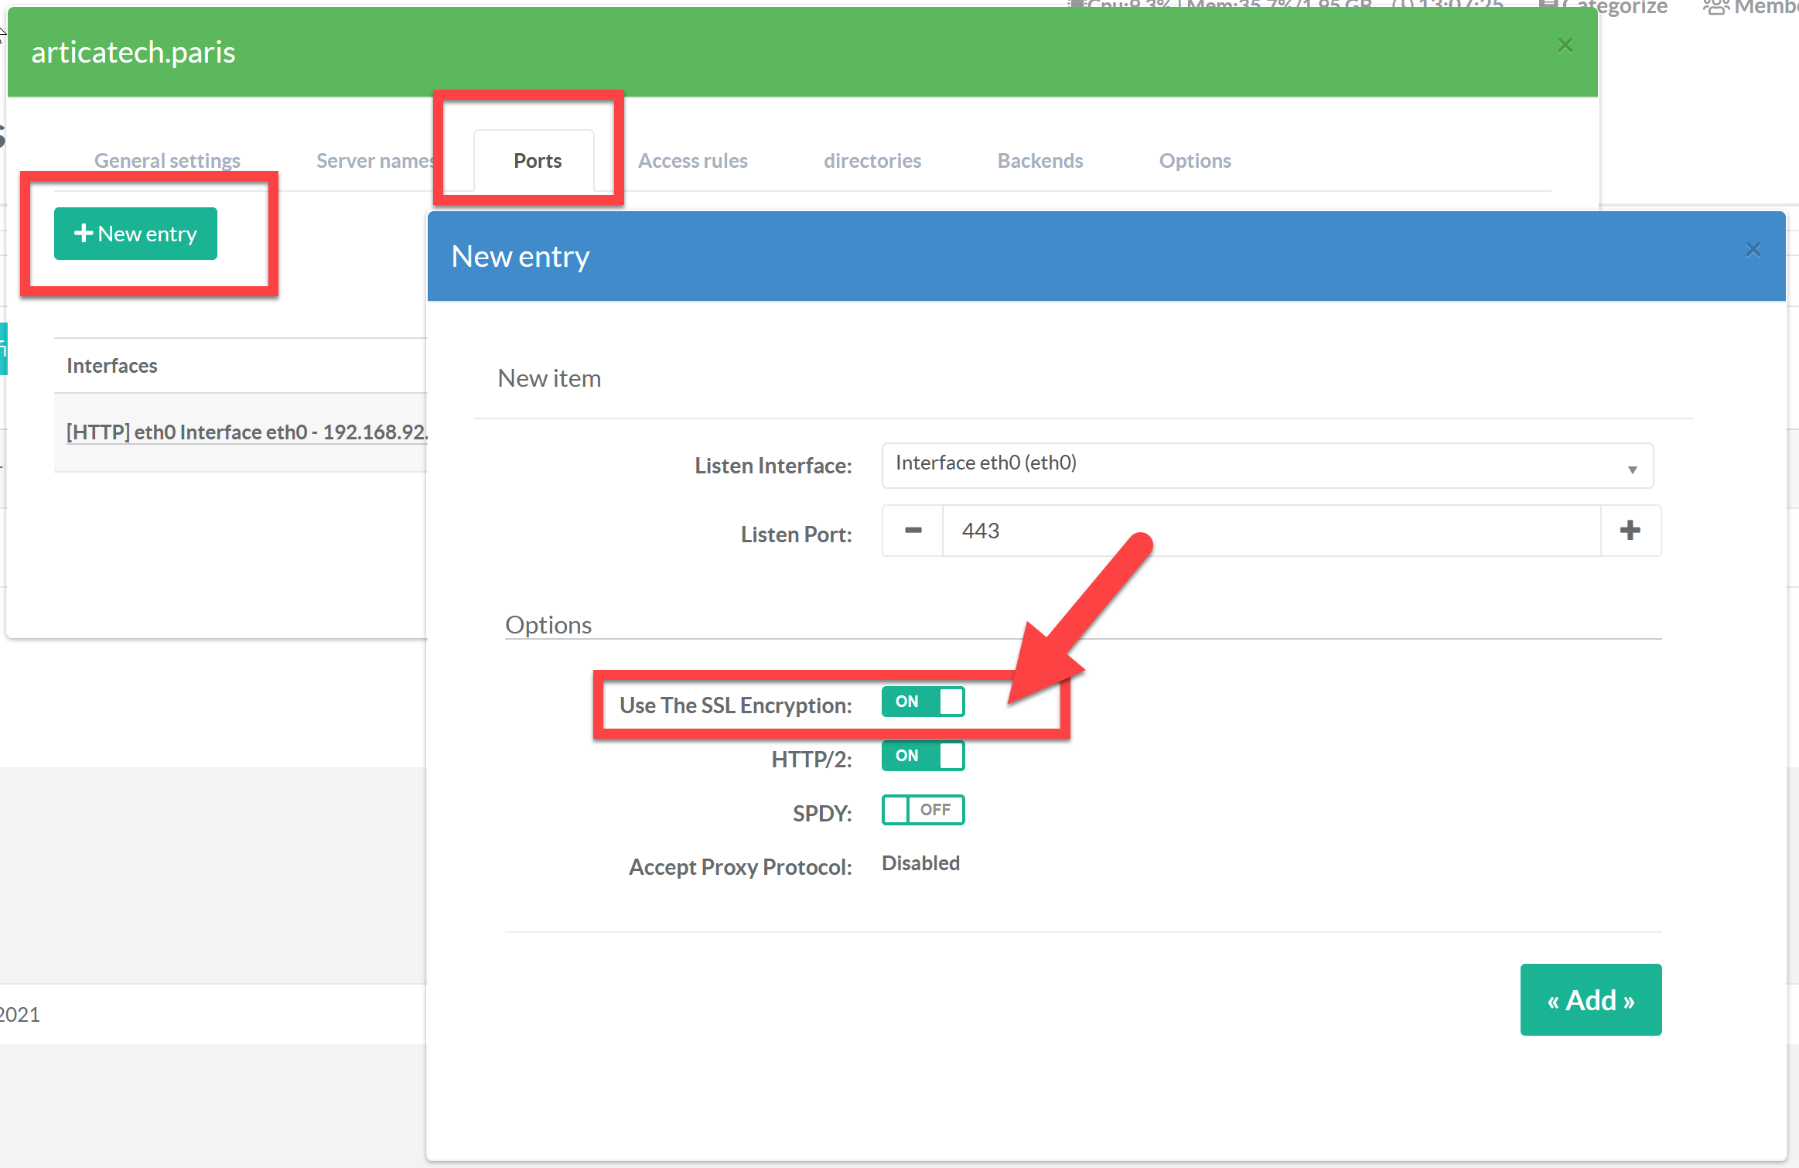Switch to the Ports tab

537,161
